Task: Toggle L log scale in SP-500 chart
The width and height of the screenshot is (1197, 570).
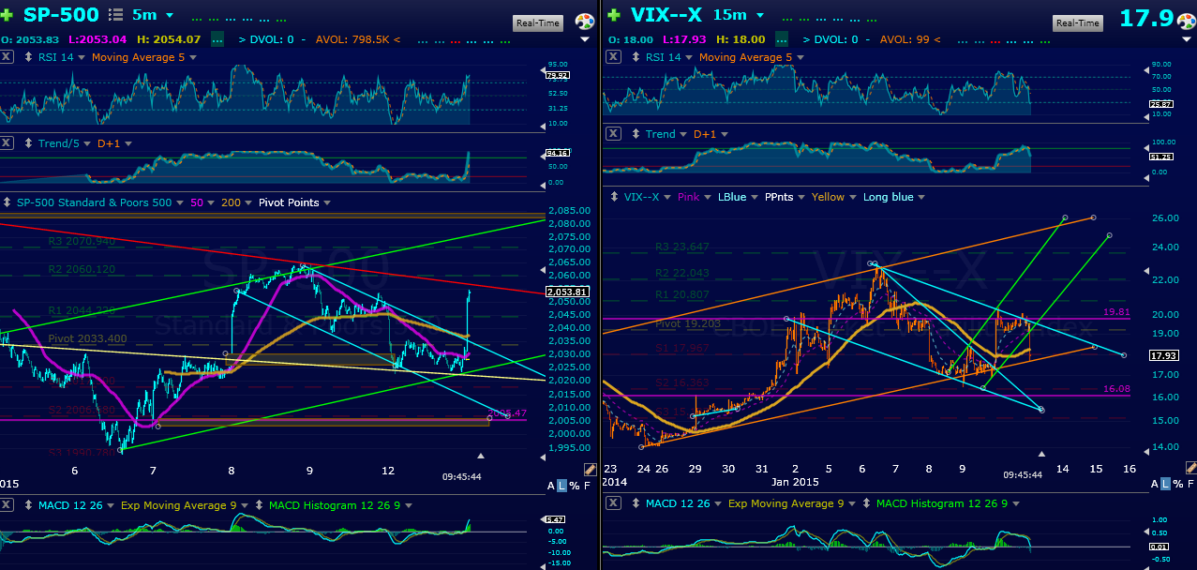Action: point(561,484)
